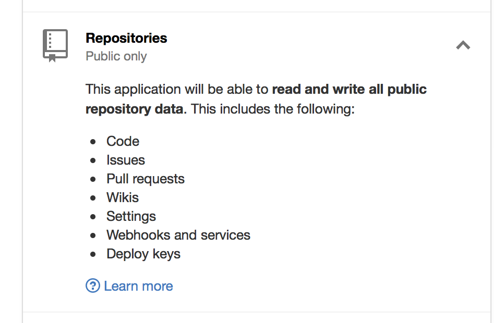
Task: Open the Learn more link
Action: point(138,286)
